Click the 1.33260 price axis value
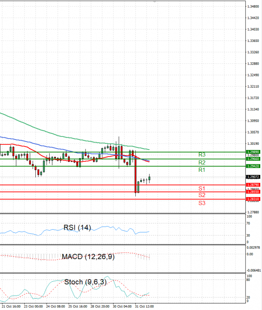The image size is (262, 310). click(x=253, y=52)
